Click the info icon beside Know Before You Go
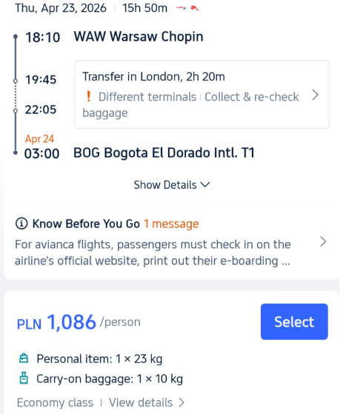This screenshot has height=414, width=346. coord(21,224)
